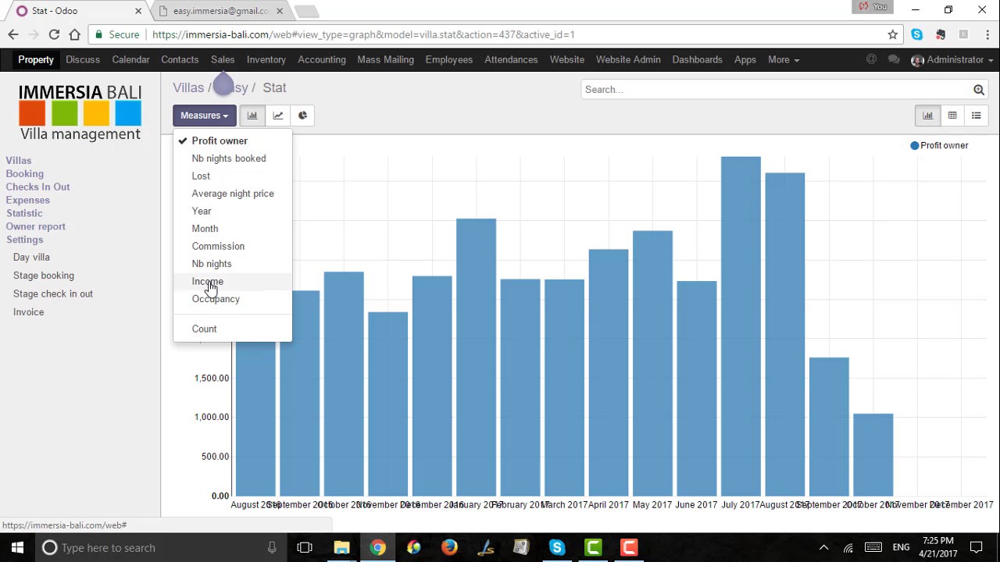Open Owner report in the sidebar
Screen dimensions: 1000x562
pos(36,226)
